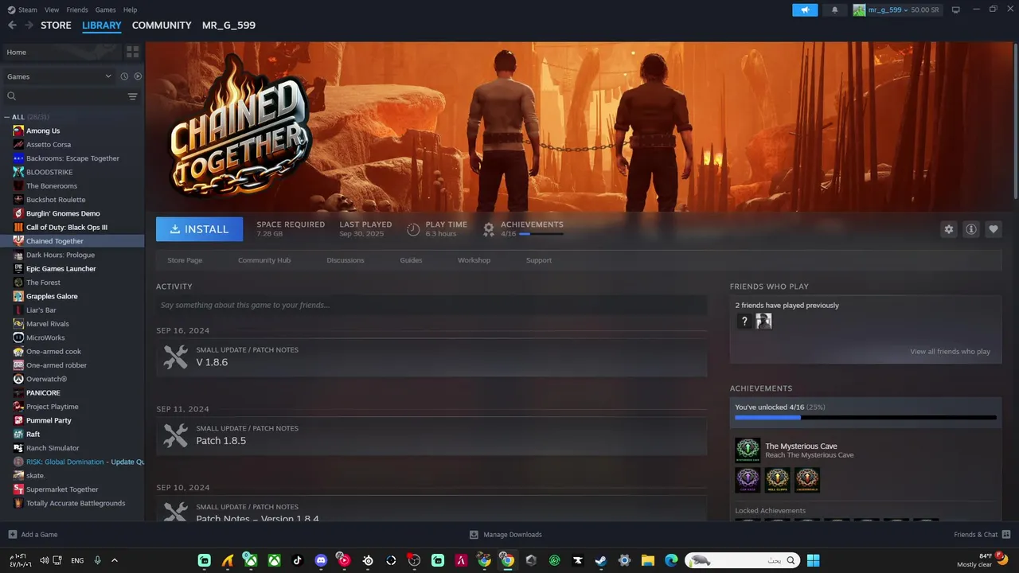This screenshot has height=573, width=1019.
Task: Open the MR_G_599 profile tab
Action: 228,25
